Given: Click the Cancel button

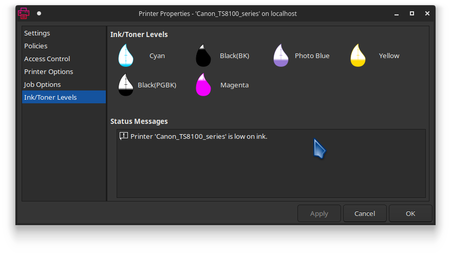Looking at the screenshot, I should coord(365,213).
